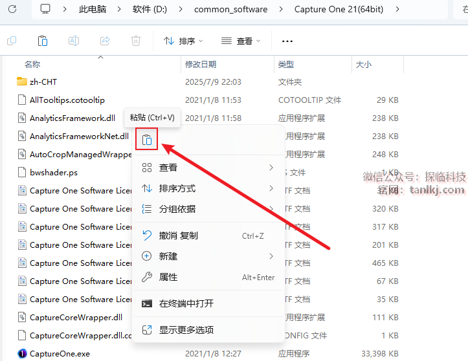The image size is (468, 361).
Task: Sort by 大小 column header
Action: tap(364, 64)
